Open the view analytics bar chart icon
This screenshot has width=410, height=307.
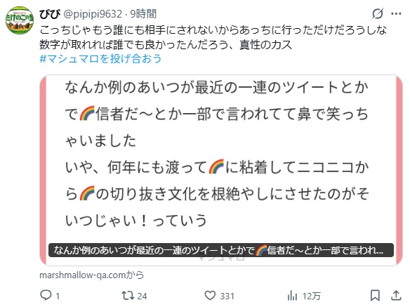292,296
